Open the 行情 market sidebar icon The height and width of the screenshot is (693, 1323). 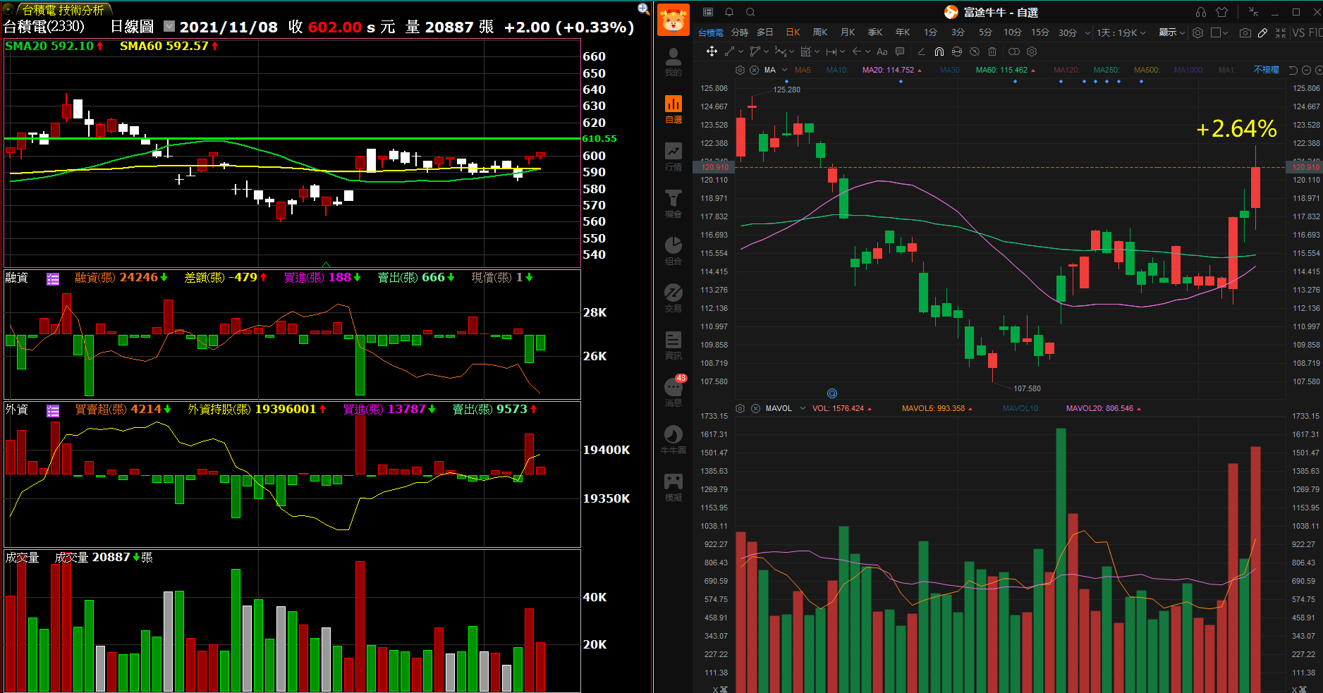(x=673, y=157)
